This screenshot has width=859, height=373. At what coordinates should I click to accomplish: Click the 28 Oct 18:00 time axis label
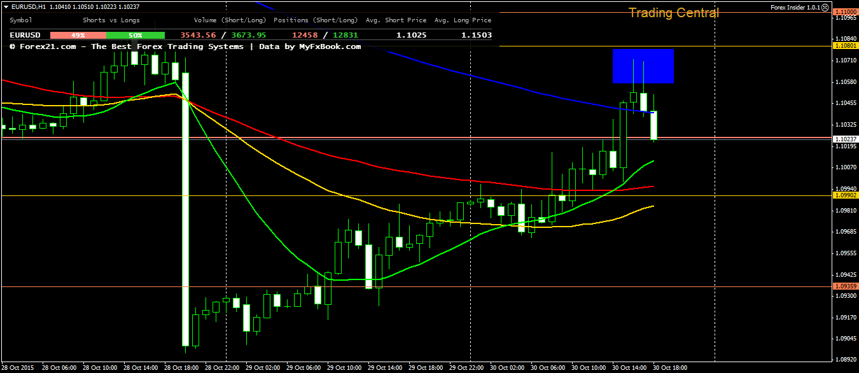click(x=181, y=368)
